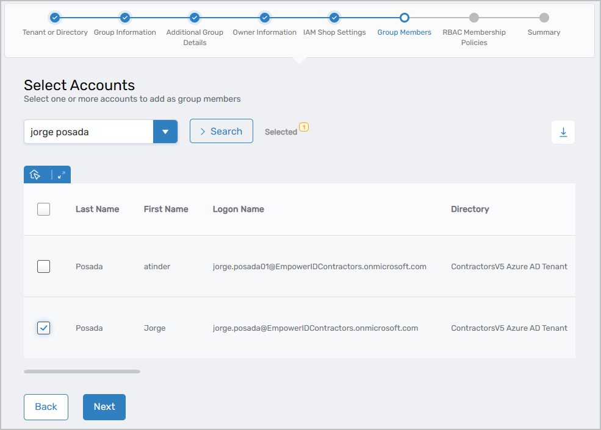This screenshot has width=601, height=430.
Task: Click the horizontal scrollbar below the grid
Action: (x=82, y=371)
